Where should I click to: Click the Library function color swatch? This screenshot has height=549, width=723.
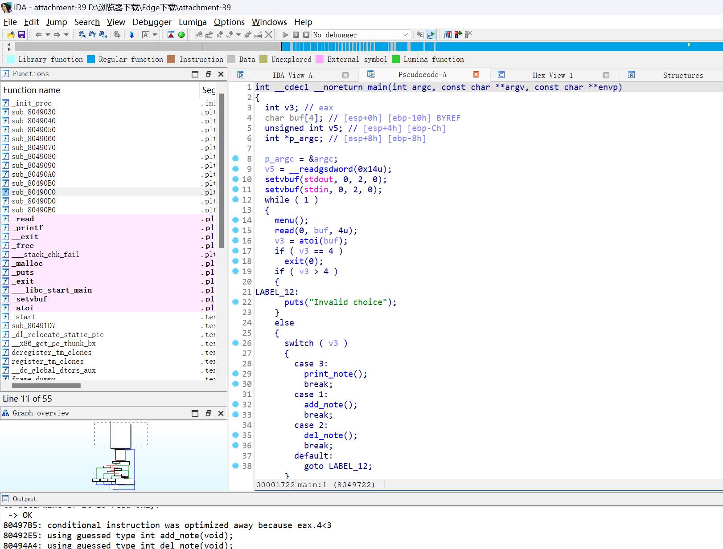pos(11,59)
